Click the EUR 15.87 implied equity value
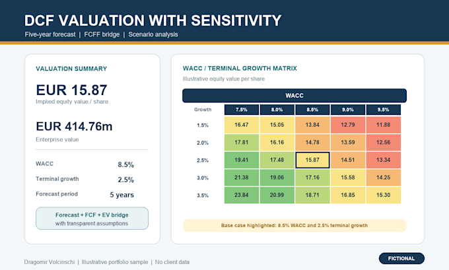 (x=71, y=90)
